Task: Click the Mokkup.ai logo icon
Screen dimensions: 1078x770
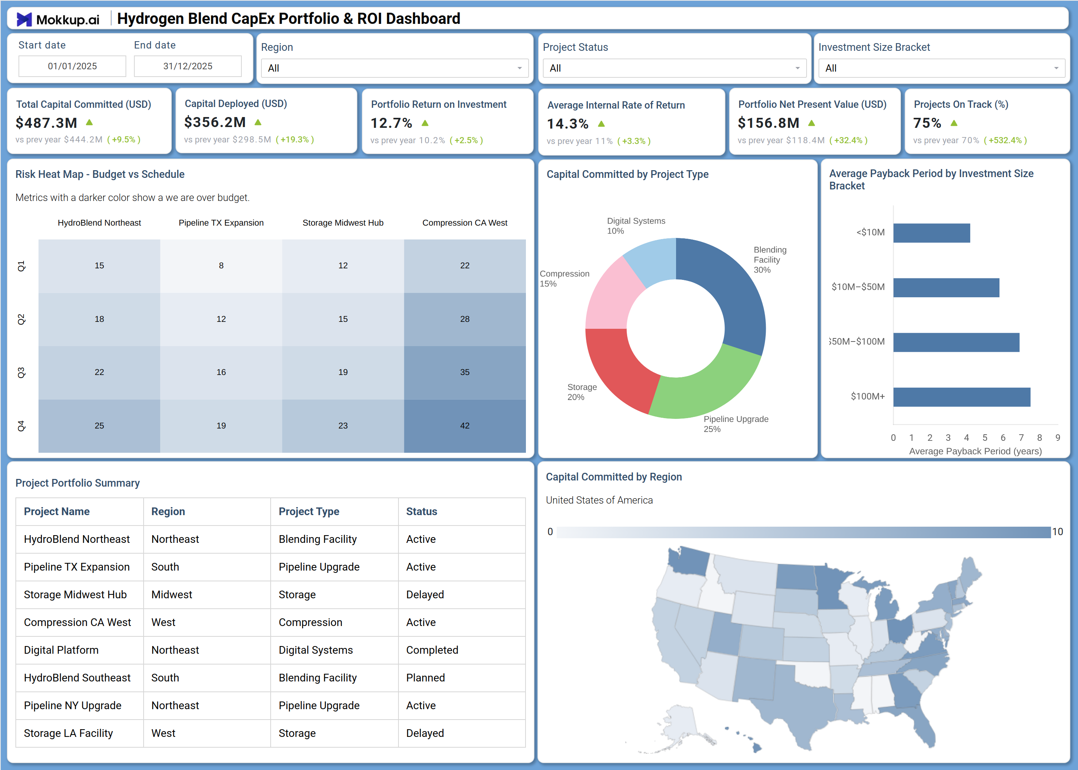Action: coord(24,19)
